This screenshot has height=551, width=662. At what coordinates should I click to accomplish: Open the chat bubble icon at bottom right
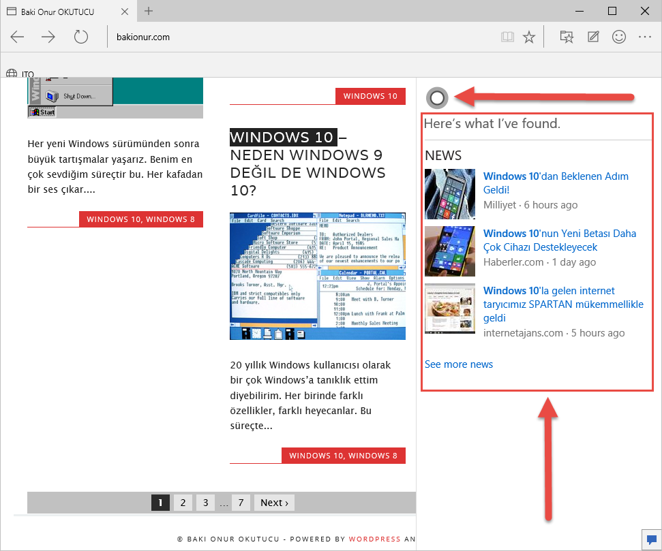[652, 539]
